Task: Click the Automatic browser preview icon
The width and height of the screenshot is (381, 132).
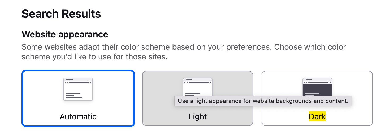Action: tap(78, 89)
